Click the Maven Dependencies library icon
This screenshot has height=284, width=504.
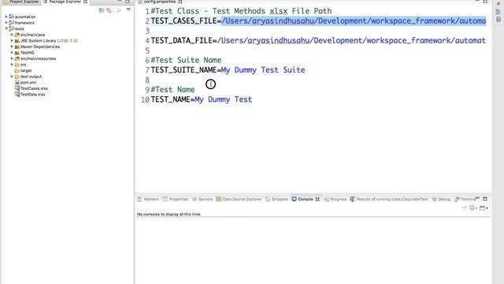tap(17, 47)
